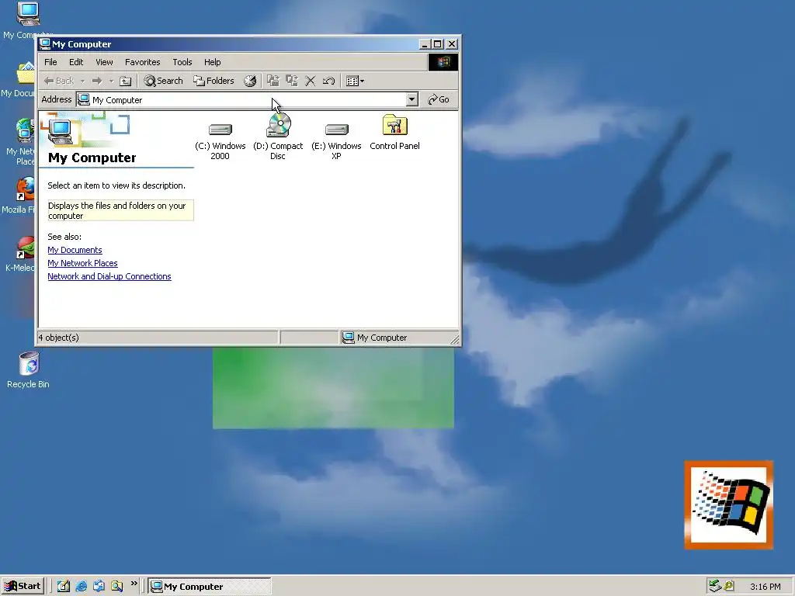Click the Delete X toolbar icon
Viewport: 795px width, 596px height.
(x=311, y=81)
